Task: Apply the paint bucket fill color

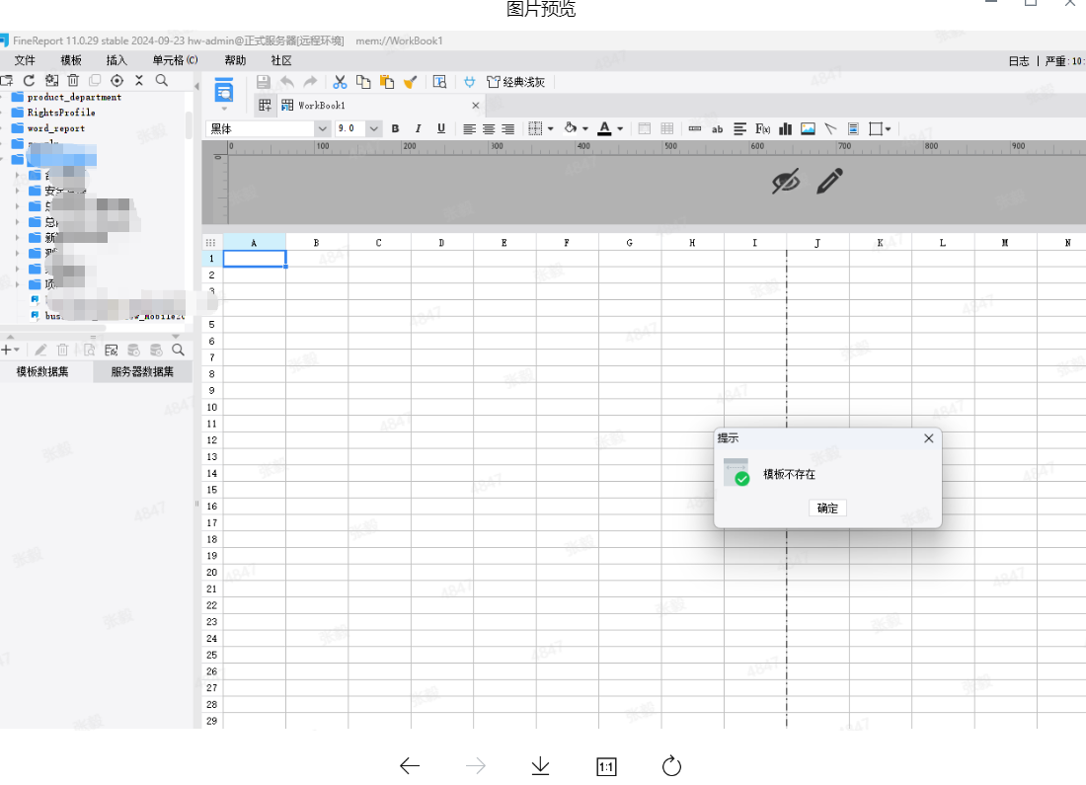Action: 570,128
